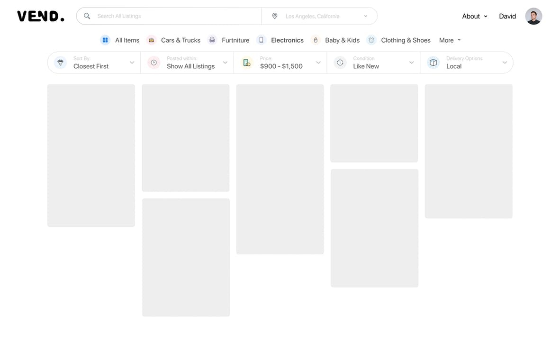Click the Clothing & Shoes shirt icon
This screenshot has width=560, height=360.
(371, 40)
